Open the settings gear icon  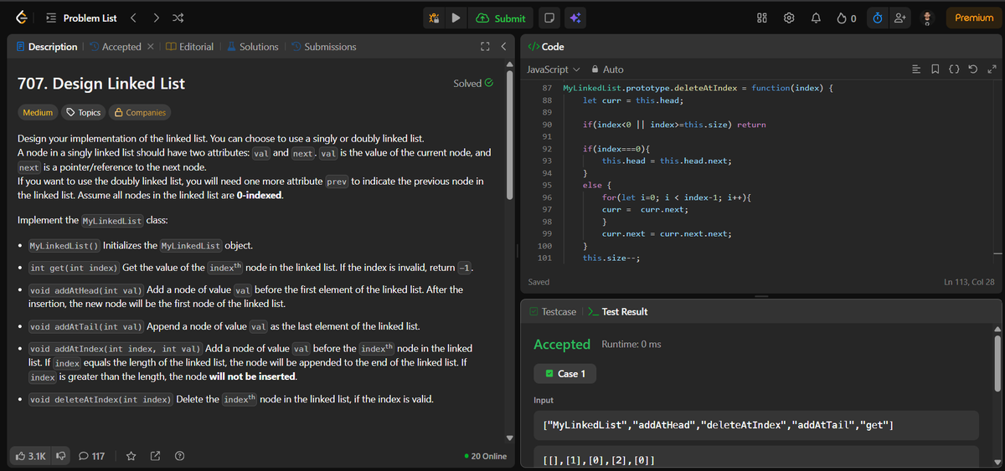pyautogui.click(x=788, y=18)
